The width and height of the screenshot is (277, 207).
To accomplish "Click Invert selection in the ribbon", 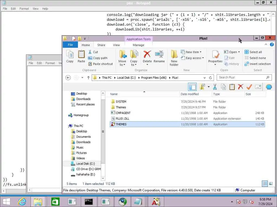I will [258, 64].
